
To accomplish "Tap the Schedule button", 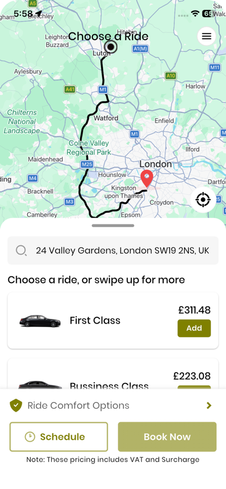I will pyautogui.click(x=59, y=437).
